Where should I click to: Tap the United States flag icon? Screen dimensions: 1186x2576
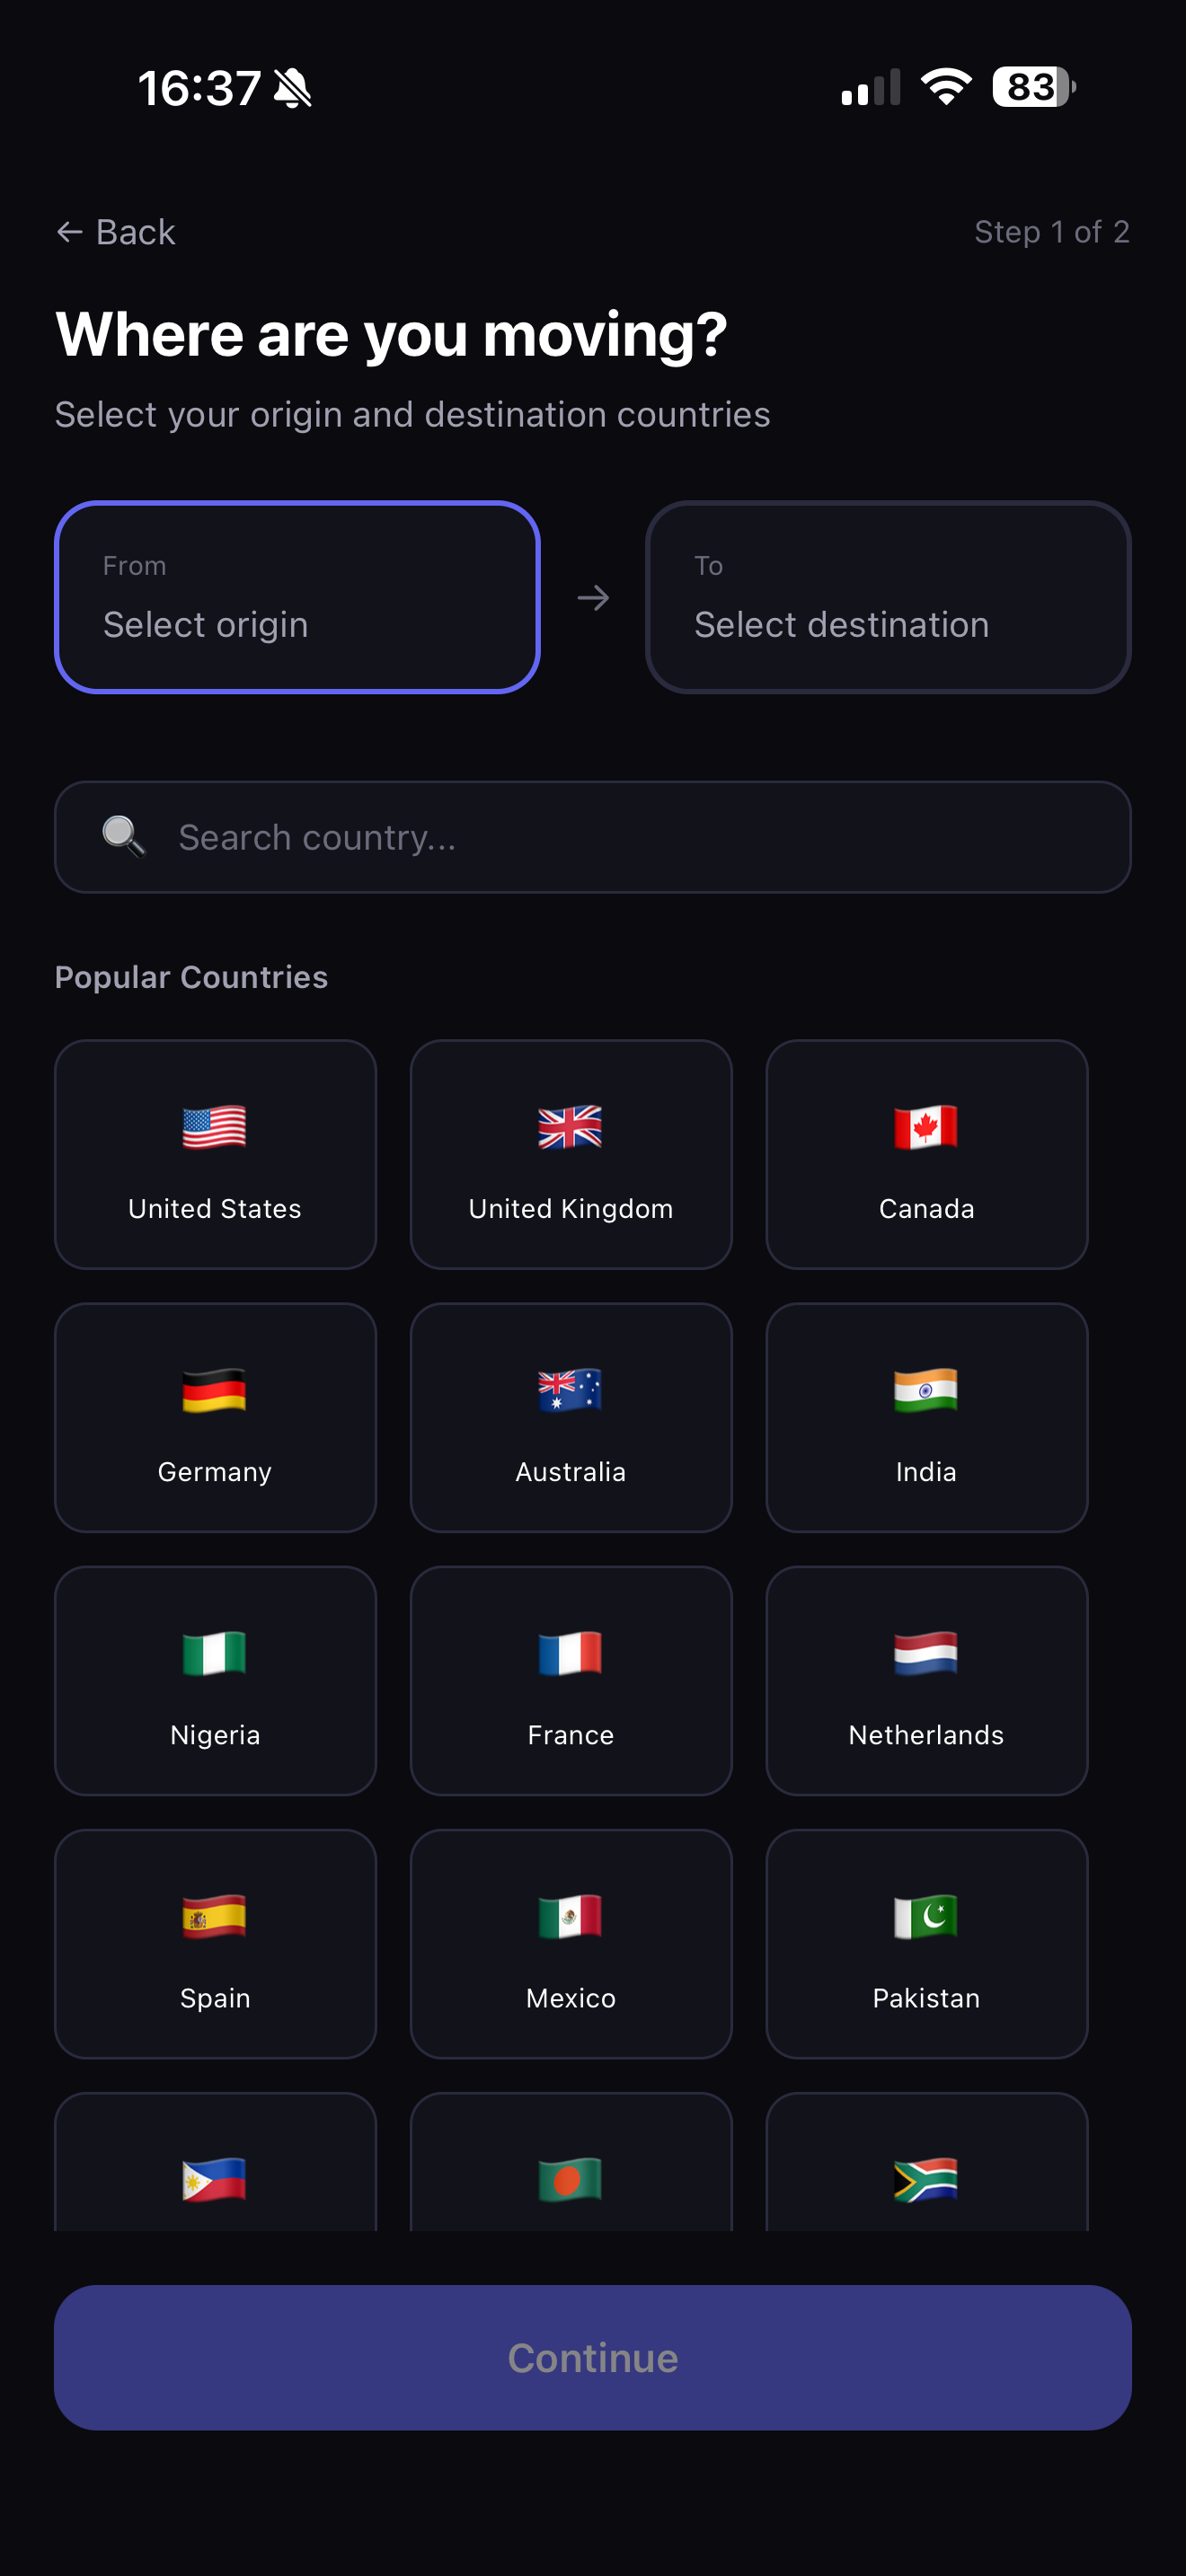point(214,1128)
